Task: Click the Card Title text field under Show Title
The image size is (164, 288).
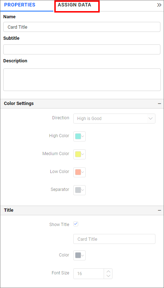Action: click(114, 239)
